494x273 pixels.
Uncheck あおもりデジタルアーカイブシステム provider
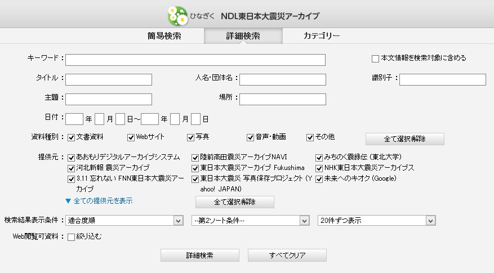point(71,158)
